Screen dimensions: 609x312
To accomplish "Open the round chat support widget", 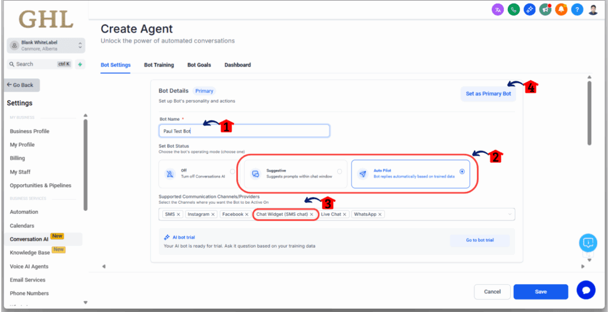I will tap(586, 290).
